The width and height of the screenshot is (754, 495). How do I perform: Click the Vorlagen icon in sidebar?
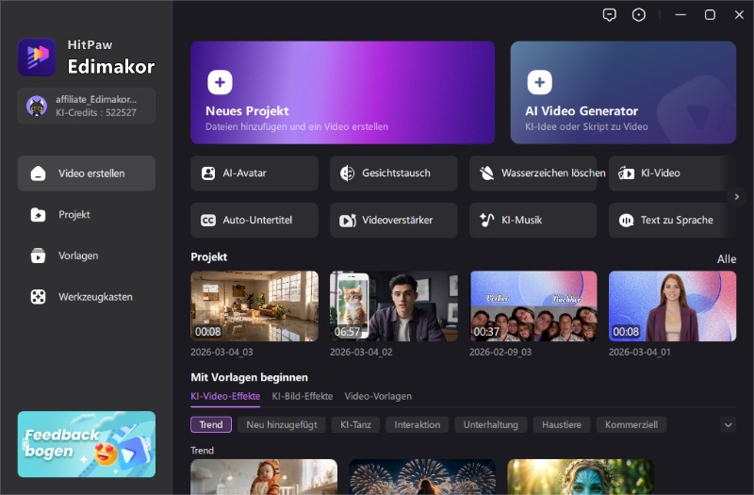(38, 256)
